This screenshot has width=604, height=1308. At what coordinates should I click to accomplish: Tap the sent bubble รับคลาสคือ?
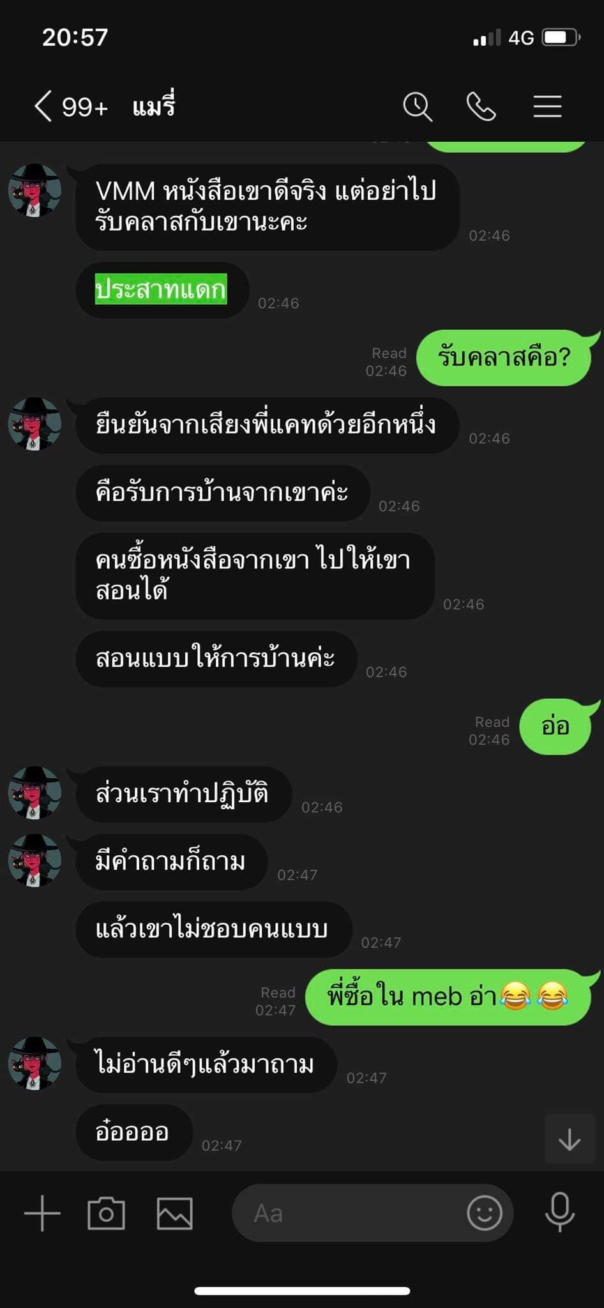click(504, 358)
